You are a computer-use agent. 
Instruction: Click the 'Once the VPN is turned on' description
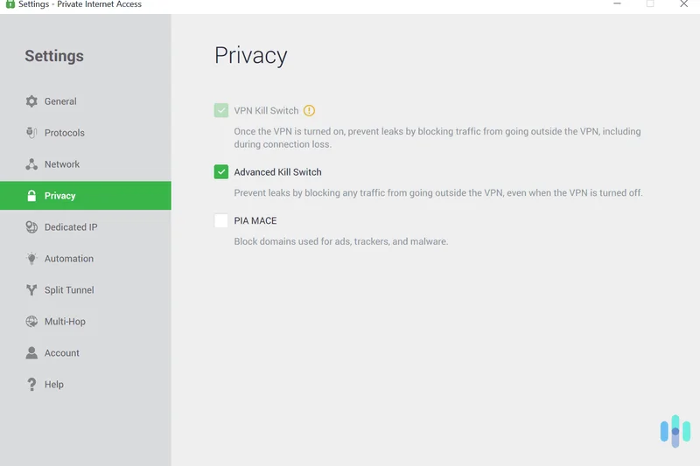pyautogui.click(x=437, y=138)
